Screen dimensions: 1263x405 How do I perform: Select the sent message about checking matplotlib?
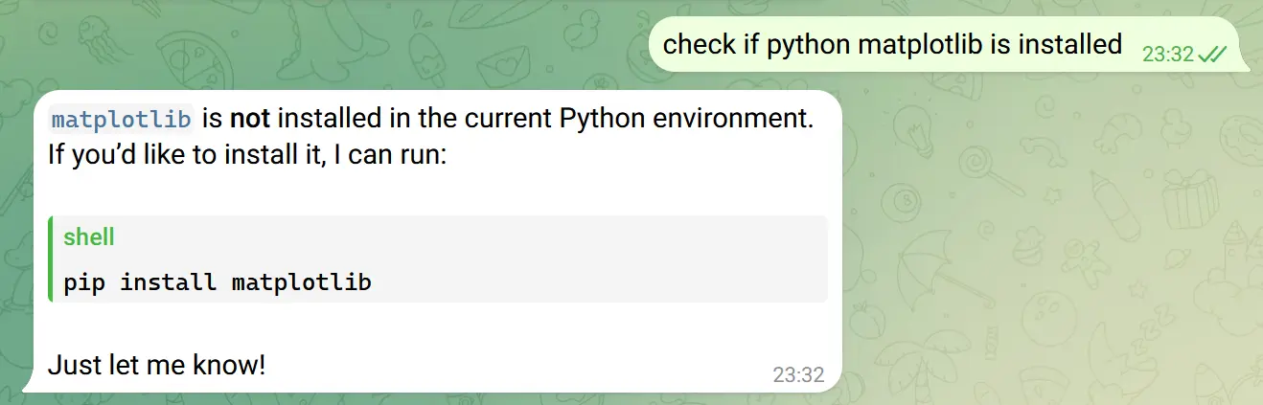[x=891, y=44]
